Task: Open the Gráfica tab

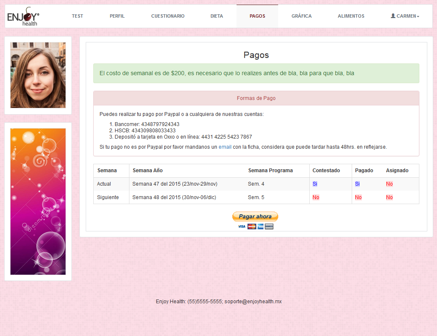Action: [x=301, y=16]
